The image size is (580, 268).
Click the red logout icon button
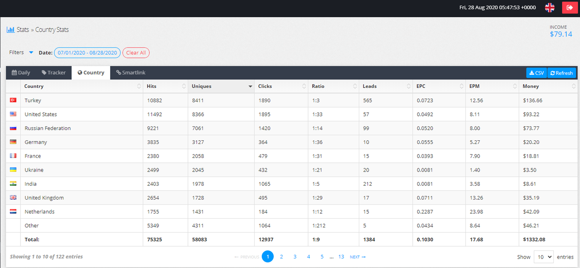coord(570,7)
